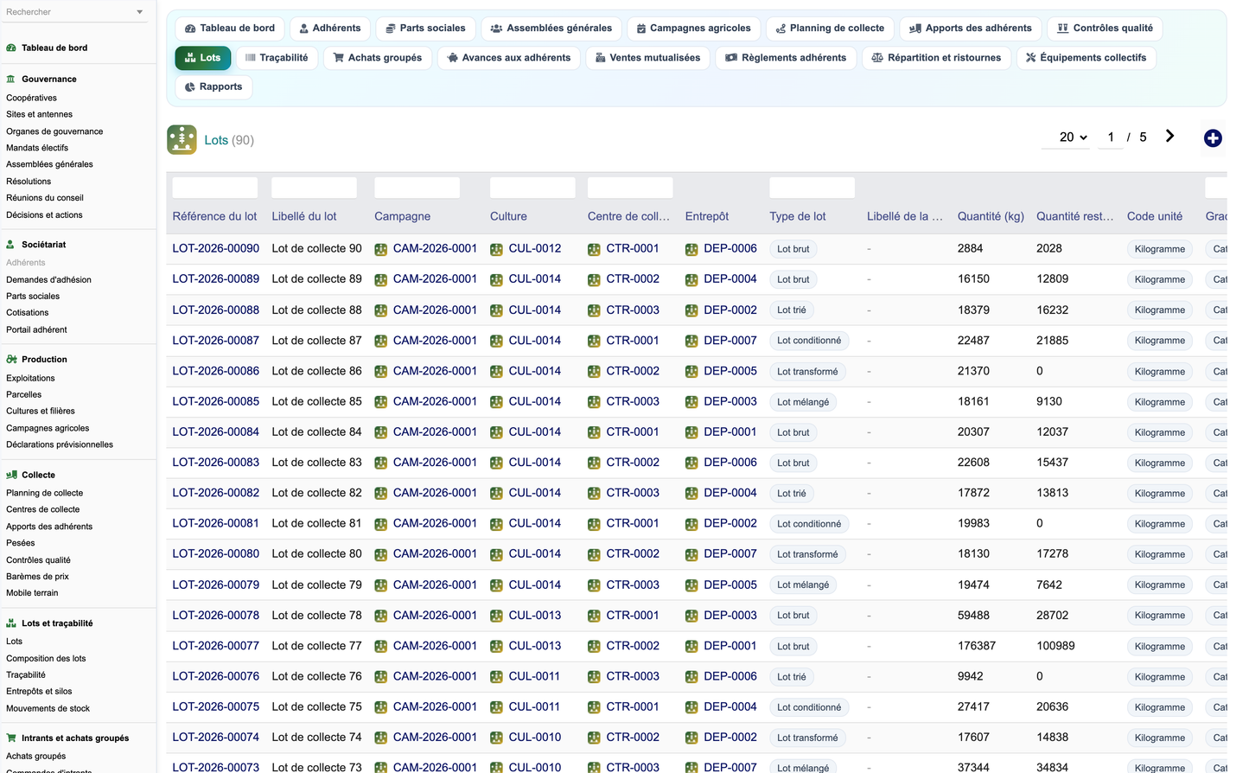Open Coopératives in sidebar
This screenshot has width=1249, height=773.
click(x=32, y=98)
